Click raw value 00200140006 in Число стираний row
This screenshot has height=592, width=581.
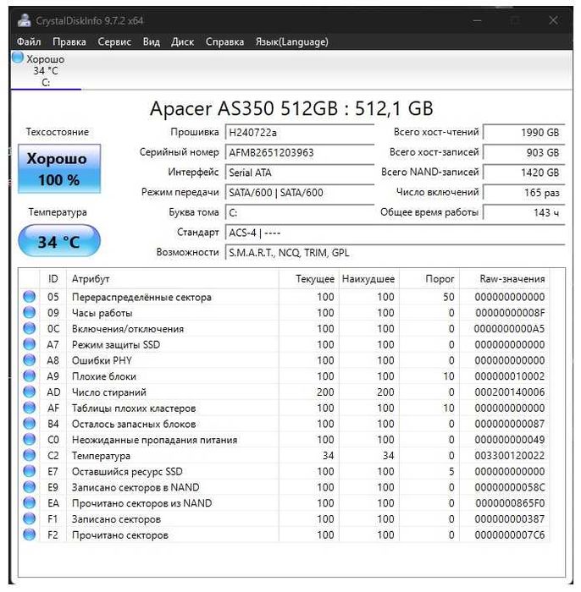click(510, 392)
